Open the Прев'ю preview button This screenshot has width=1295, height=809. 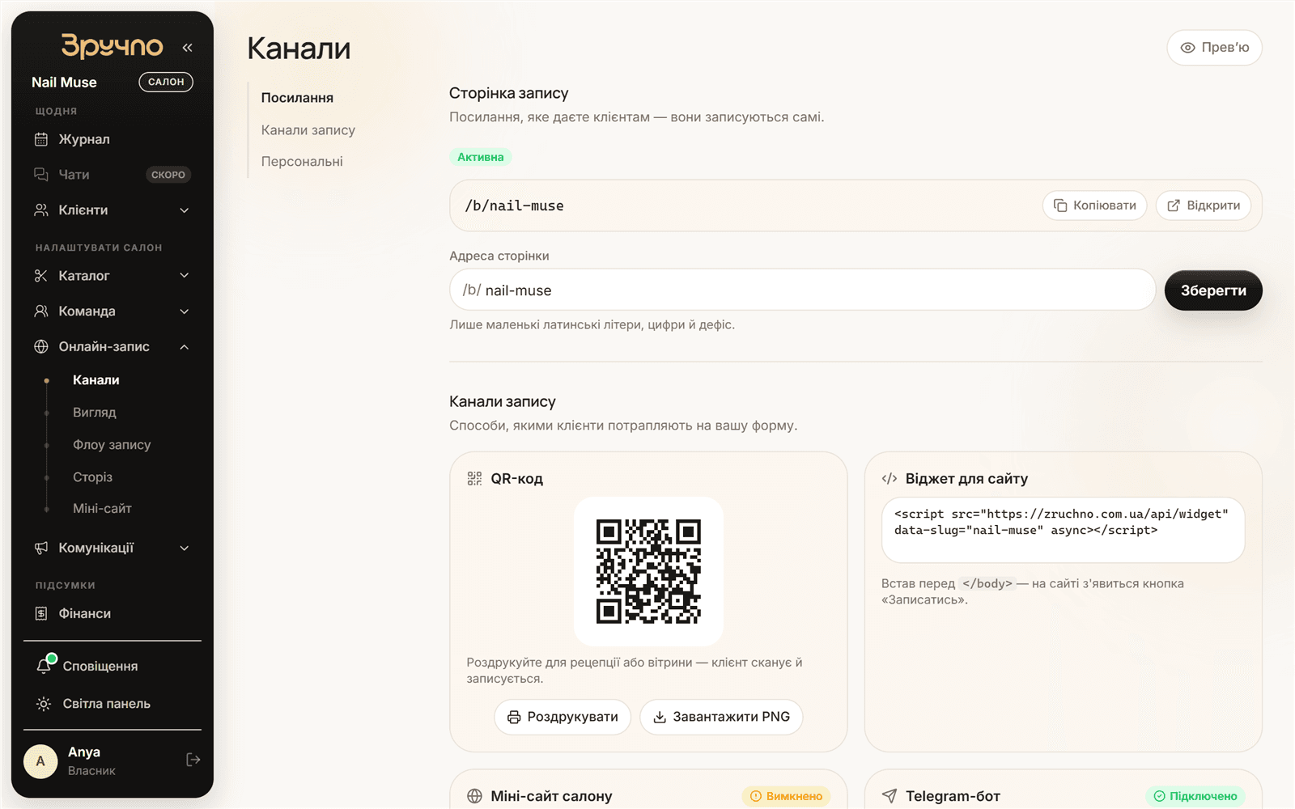pyautogui.click(x=1214, y=48)
